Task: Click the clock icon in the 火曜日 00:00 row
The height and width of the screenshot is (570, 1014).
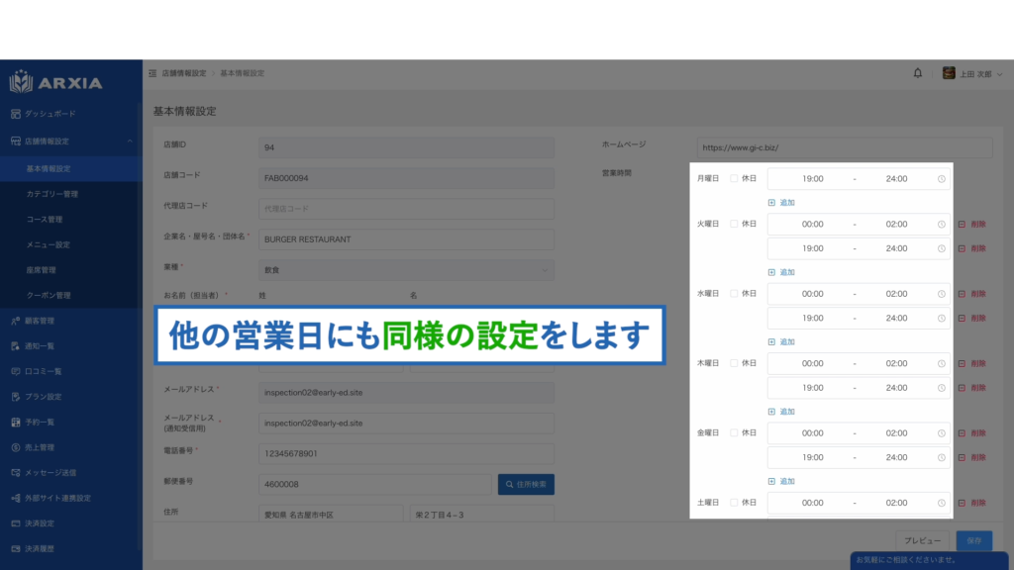Action: click(x=942, y=225)
